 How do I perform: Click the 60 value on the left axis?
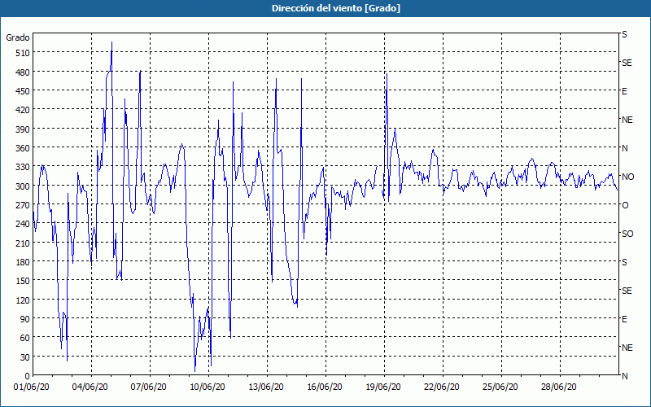pos(25,338)
